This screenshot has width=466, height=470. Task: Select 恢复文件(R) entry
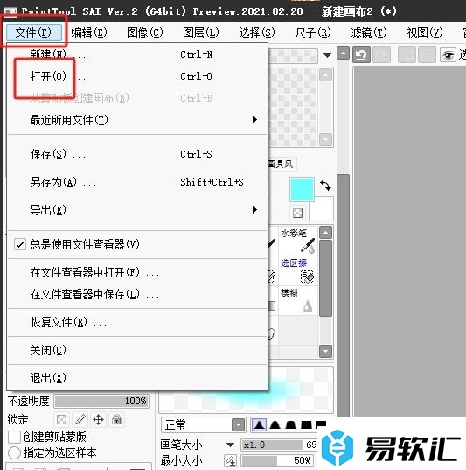point(137,322)
